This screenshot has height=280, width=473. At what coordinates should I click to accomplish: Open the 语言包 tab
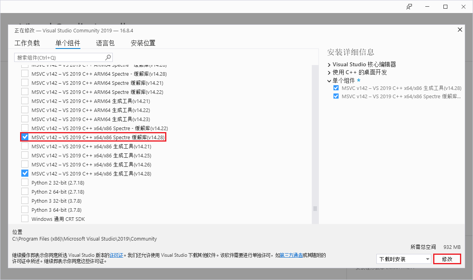click(x=105, y=43)
